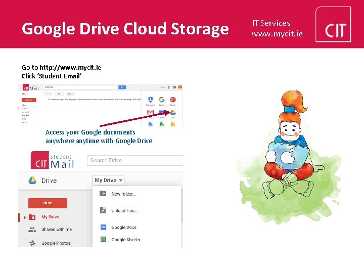Choose Google Docs from My Drive menu
The image size is (364, 273).
click(x=124, y=227)
